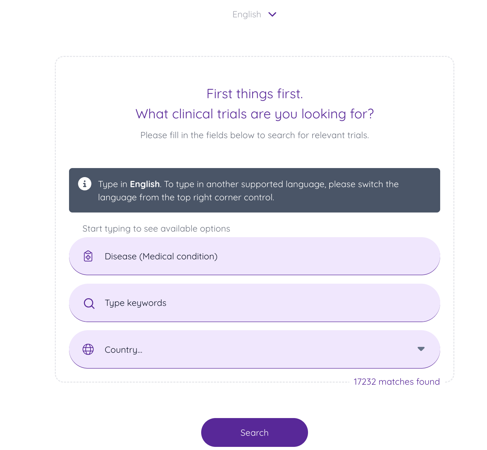Select the magnifying glass icon in the keywords field
Image resolution: width=487 pixels, height=450 pixels.
(89, 303)
